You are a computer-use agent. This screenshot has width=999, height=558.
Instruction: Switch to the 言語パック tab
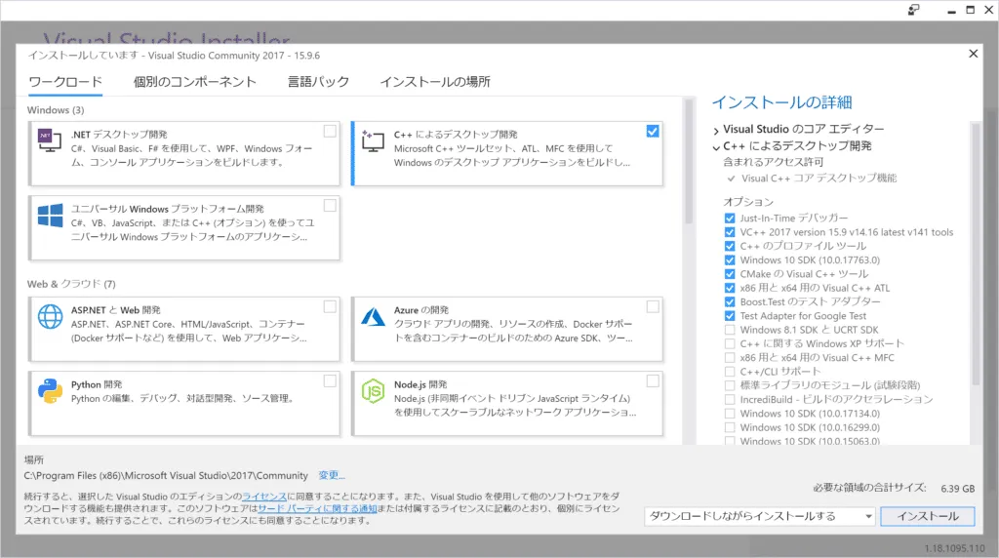tap(319, 82)
